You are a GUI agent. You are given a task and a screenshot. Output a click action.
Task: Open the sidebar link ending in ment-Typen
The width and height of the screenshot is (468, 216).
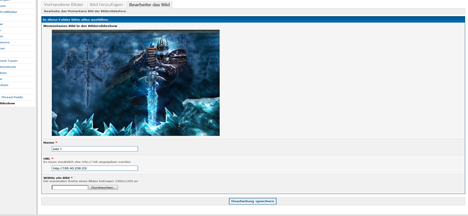coord(9,61)
